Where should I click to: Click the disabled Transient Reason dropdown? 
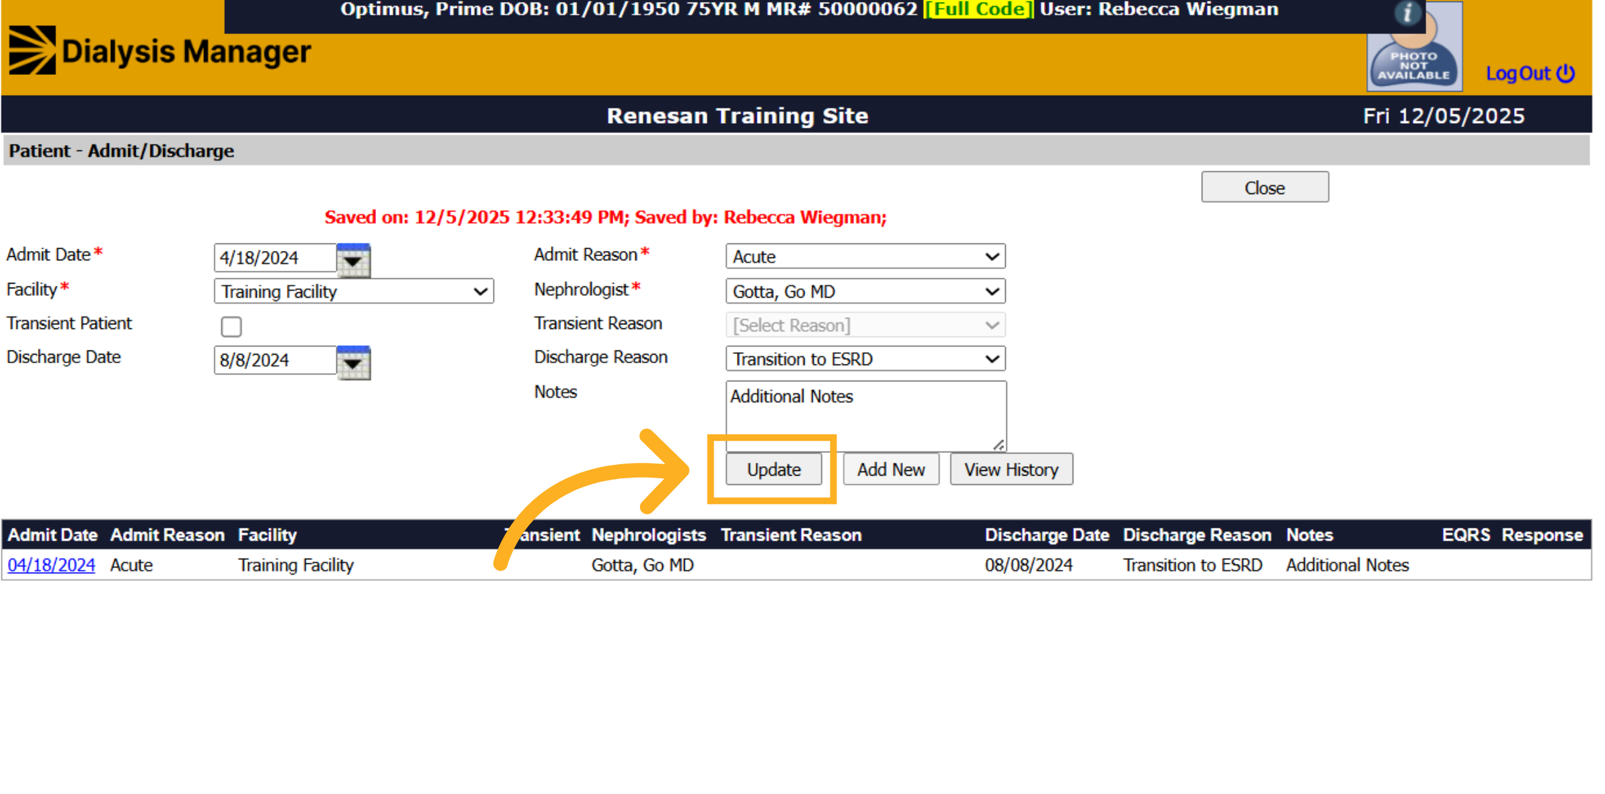[x=865, y=325]
